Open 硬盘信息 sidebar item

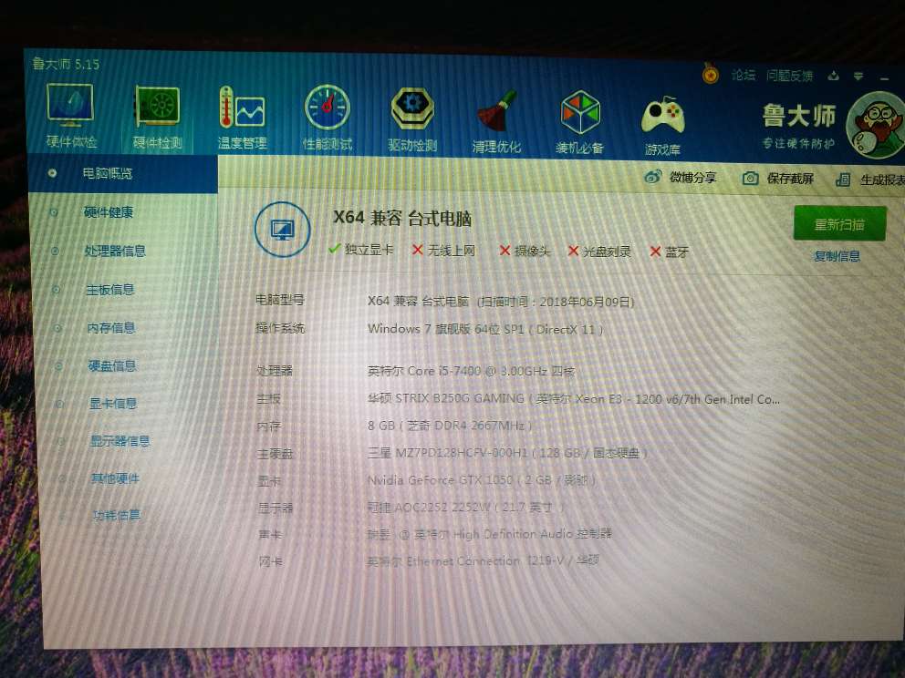[x=112, y=365]
